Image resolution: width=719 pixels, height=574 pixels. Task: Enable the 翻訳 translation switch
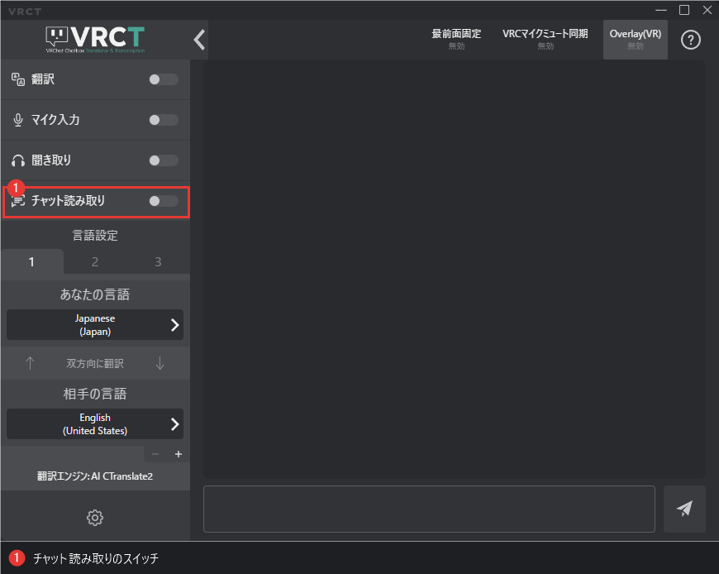164,79
